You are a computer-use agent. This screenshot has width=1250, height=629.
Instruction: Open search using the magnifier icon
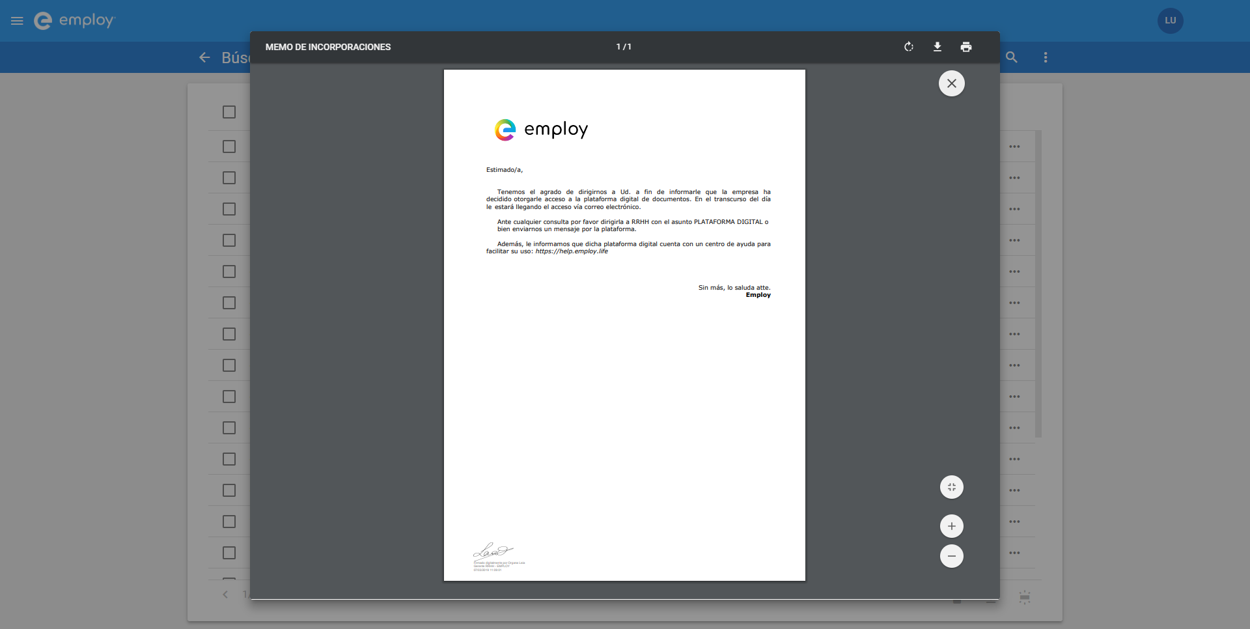click(x=1012, y=57)
